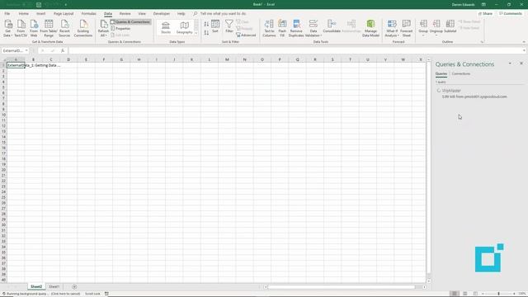
Task: Expand the Data Types gallery
Action: click(196, 33)
